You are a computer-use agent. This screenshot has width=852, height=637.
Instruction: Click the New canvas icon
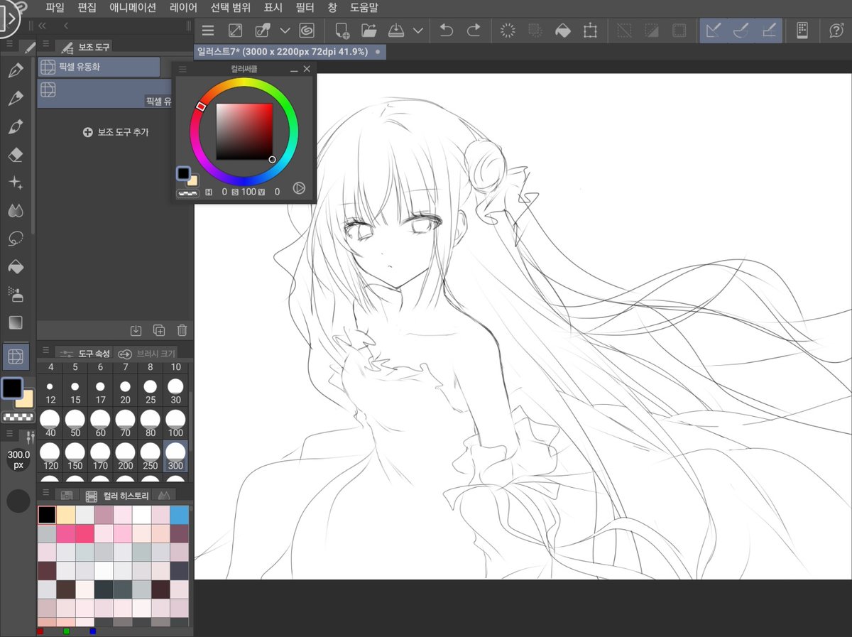[342, 31]
